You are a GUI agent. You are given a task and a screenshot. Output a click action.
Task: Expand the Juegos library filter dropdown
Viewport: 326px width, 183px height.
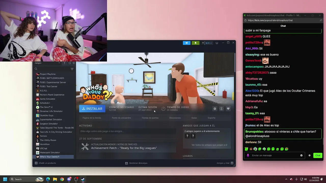pyautogui.click(x=47, y=63)
